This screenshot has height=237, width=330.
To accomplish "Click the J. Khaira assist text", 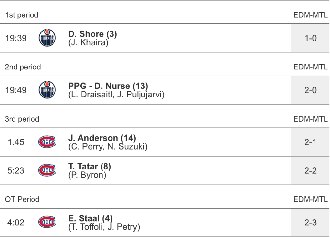I will pyautogui.click(x=88, y=42).
